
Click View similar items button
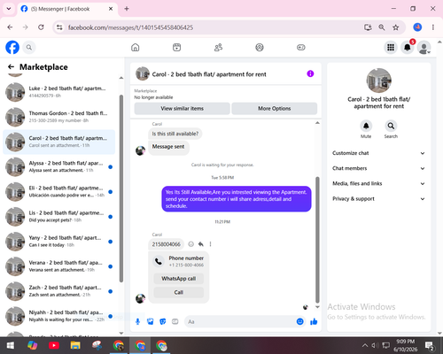182,109
